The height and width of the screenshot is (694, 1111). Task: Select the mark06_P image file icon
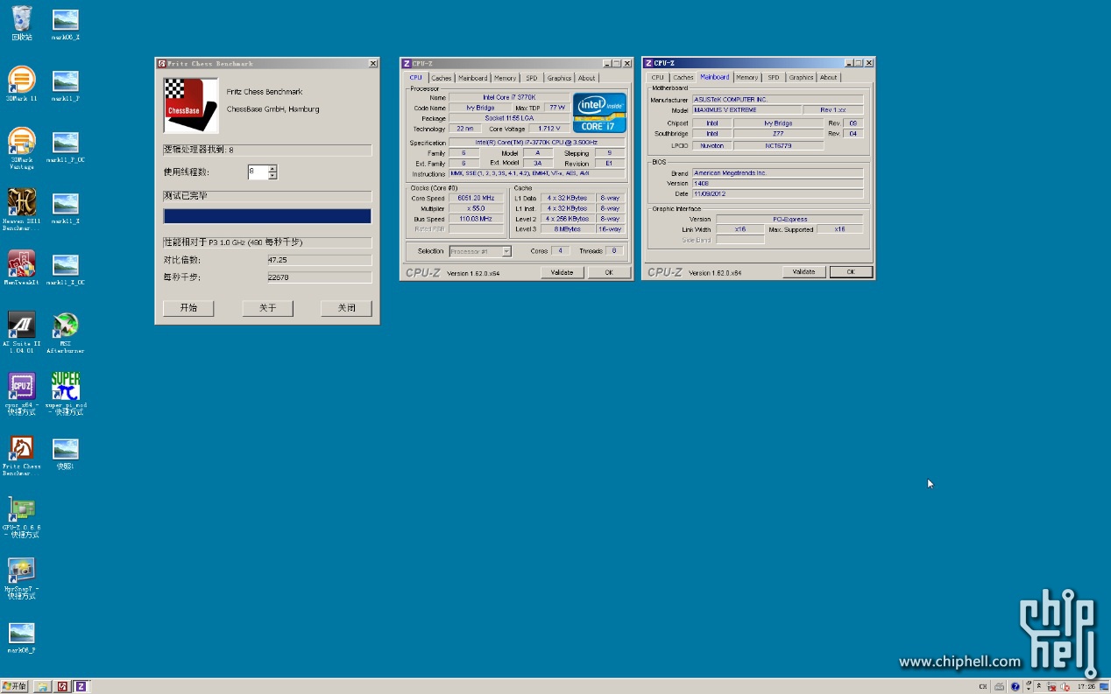[22, 637]
